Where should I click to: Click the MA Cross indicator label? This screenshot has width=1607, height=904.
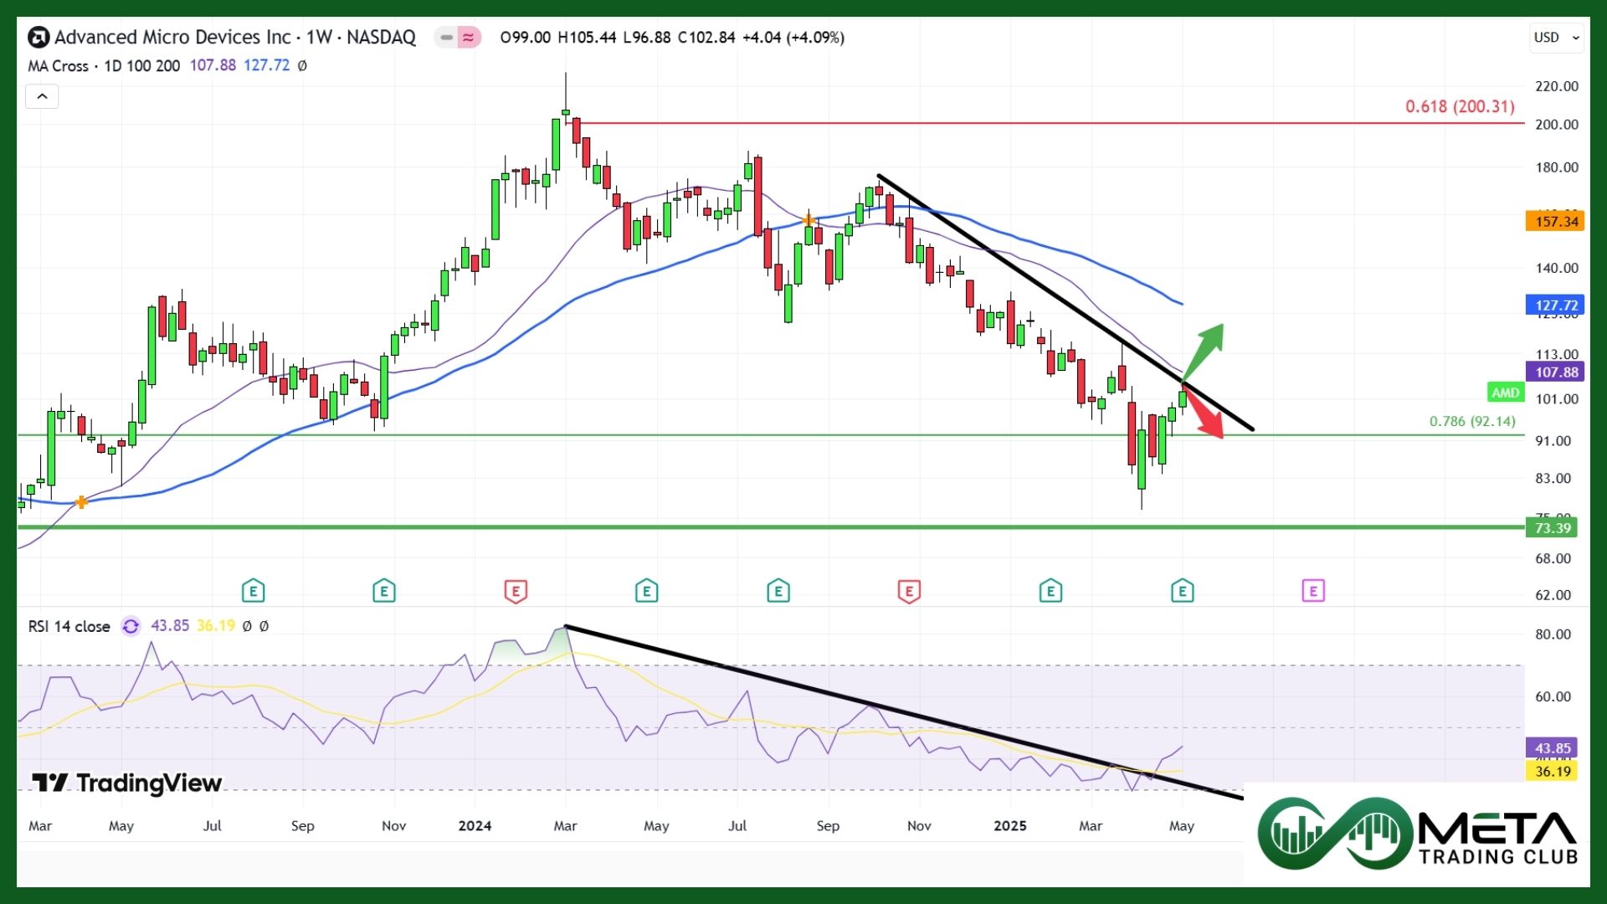58,66
